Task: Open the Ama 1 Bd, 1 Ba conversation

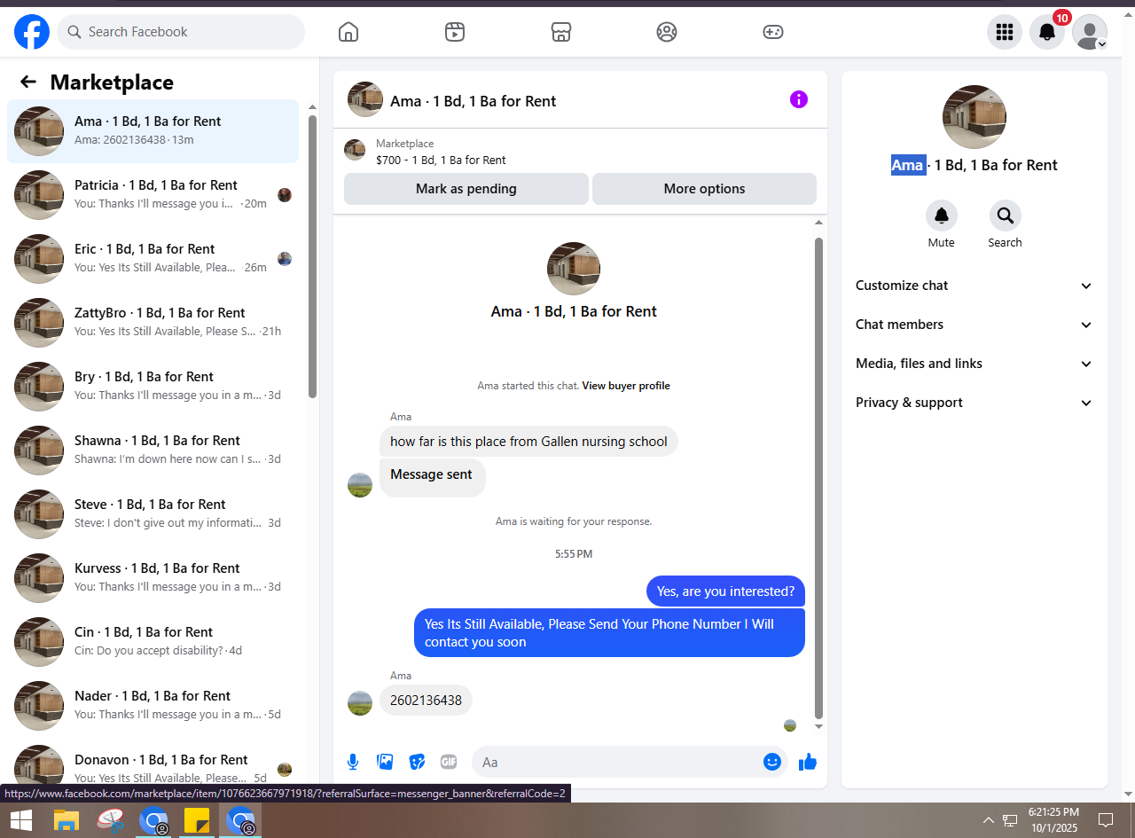Action: pos(153,131)
